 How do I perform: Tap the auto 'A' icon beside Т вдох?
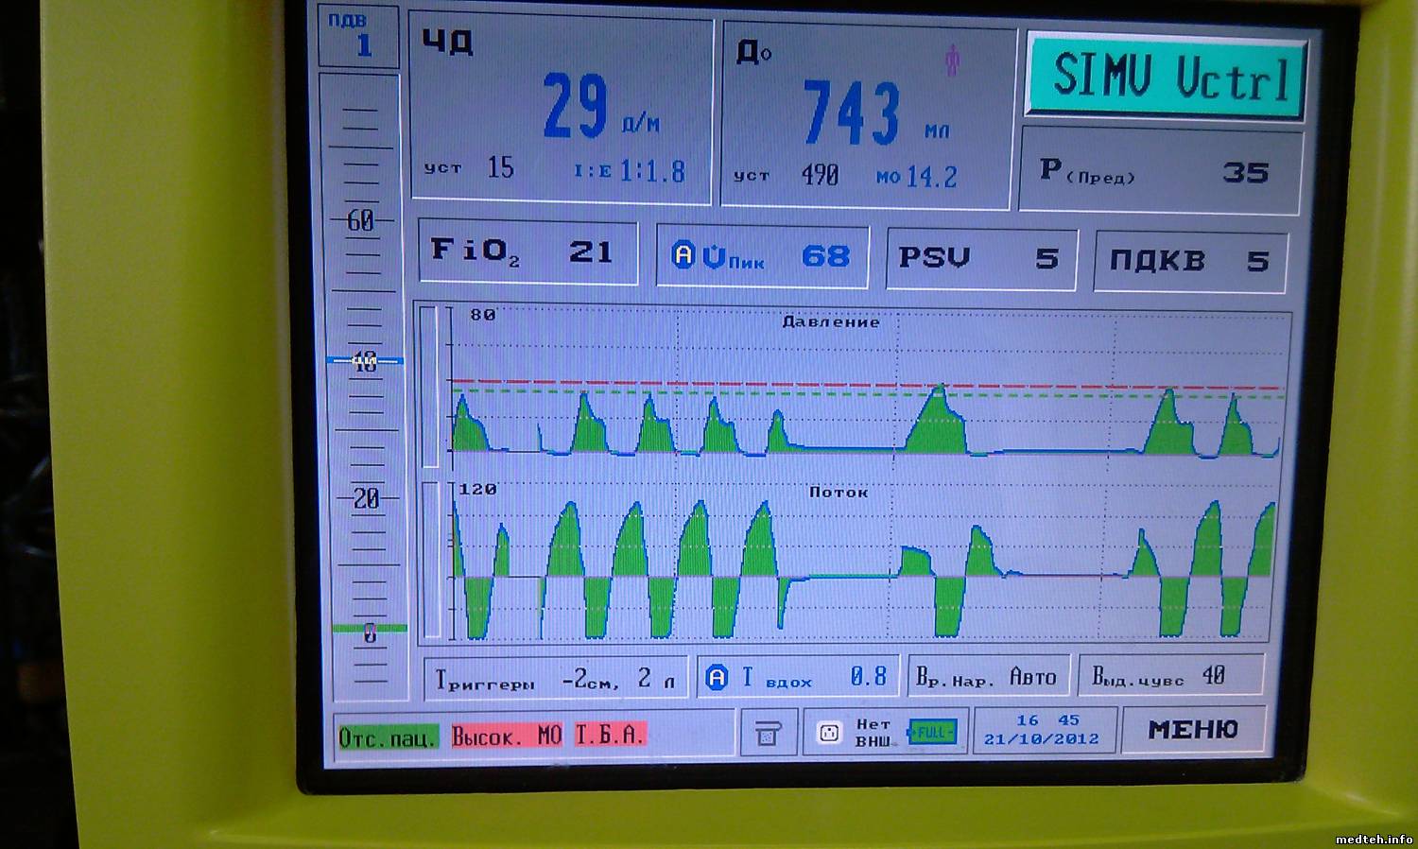(718, 677)
